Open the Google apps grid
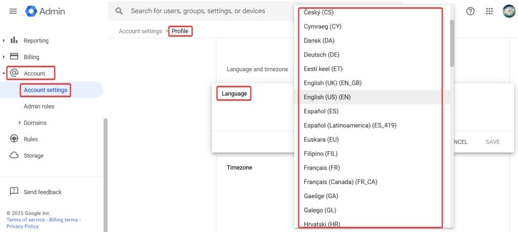The height and width of the screenshot is (232, 518). 490,11
